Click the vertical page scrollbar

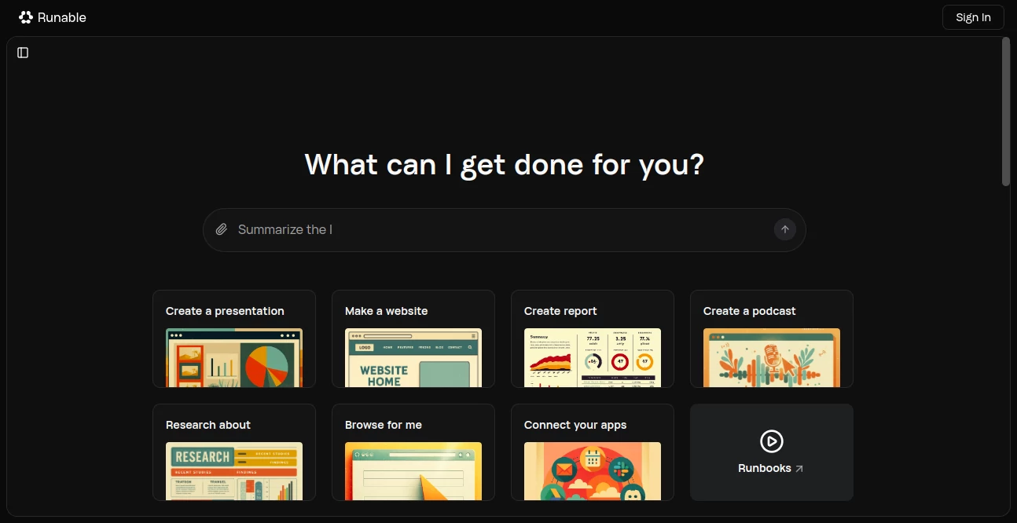(1005, 112)
